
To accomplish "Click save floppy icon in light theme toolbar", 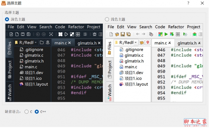I will tap(123, 34).
